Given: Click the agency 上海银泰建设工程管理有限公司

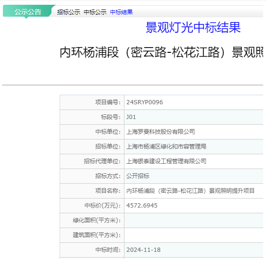Looking at the screenshot, I should coord(166,161).
